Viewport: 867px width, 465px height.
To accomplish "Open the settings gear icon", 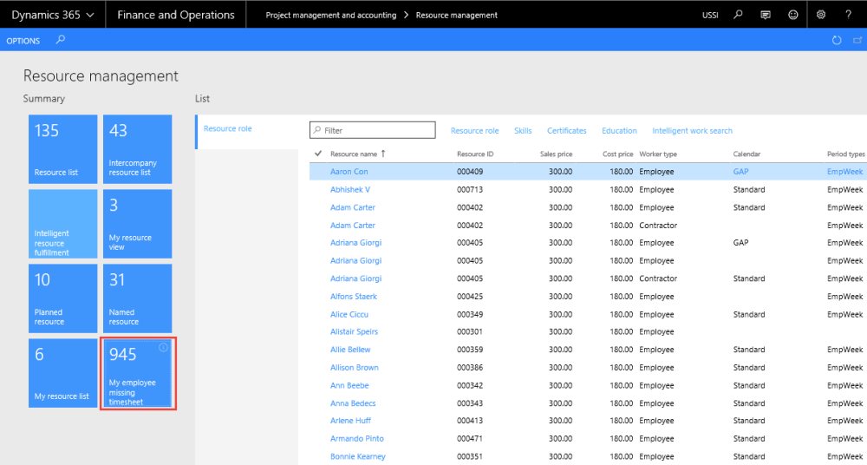I will [822, 15].
